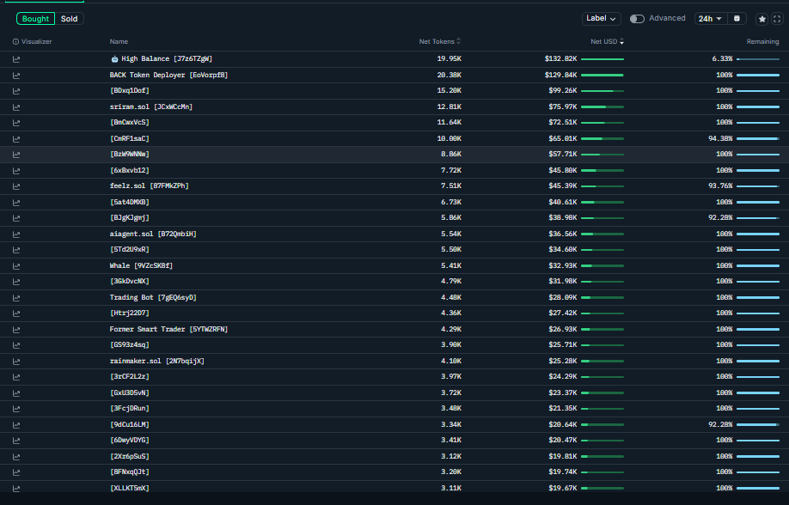
Task: Expand table to fullscreen view
Action: pos(777,19)
